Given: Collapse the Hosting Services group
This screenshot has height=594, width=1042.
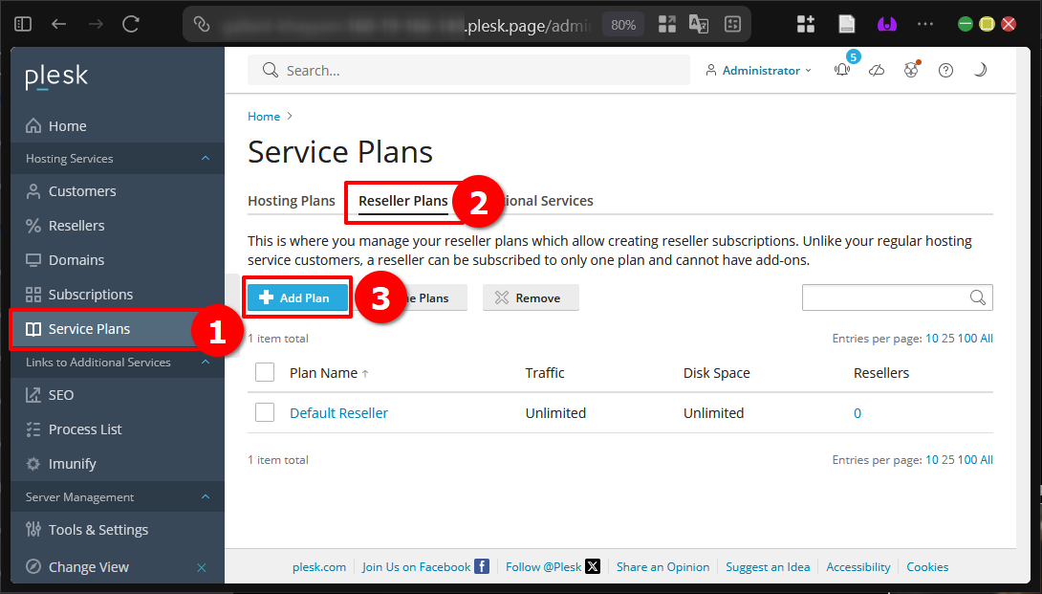Looking at the screenshot, I should [206, 159].
